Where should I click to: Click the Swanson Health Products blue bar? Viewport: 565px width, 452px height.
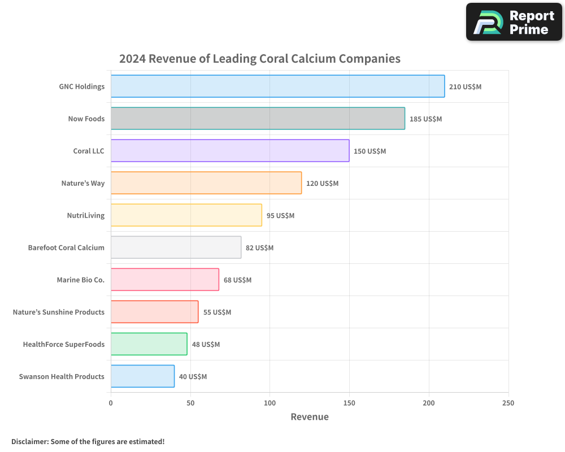(142, 376)
